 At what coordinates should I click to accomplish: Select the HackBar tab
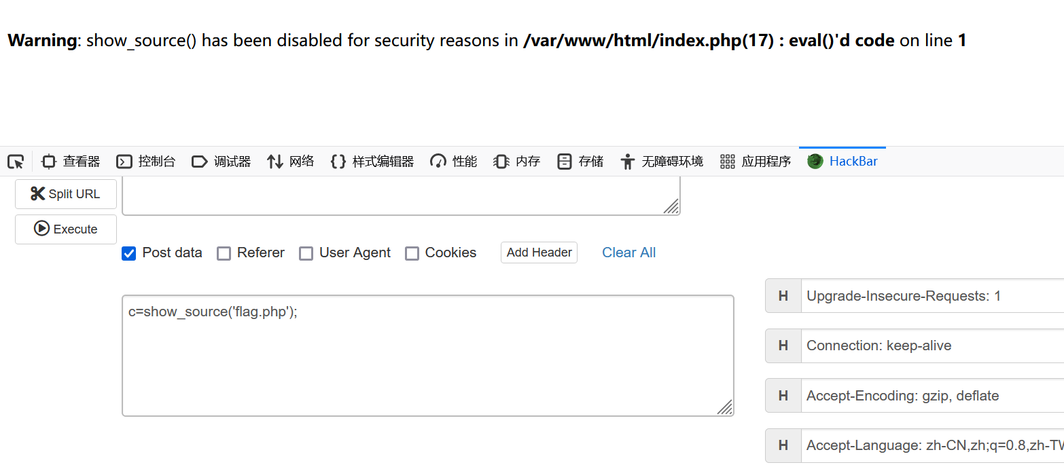(x=843, y=162)
